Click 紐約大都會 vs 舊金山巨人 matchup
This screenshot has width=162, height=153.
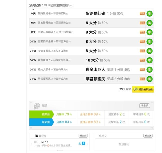(x=53, y=69)
